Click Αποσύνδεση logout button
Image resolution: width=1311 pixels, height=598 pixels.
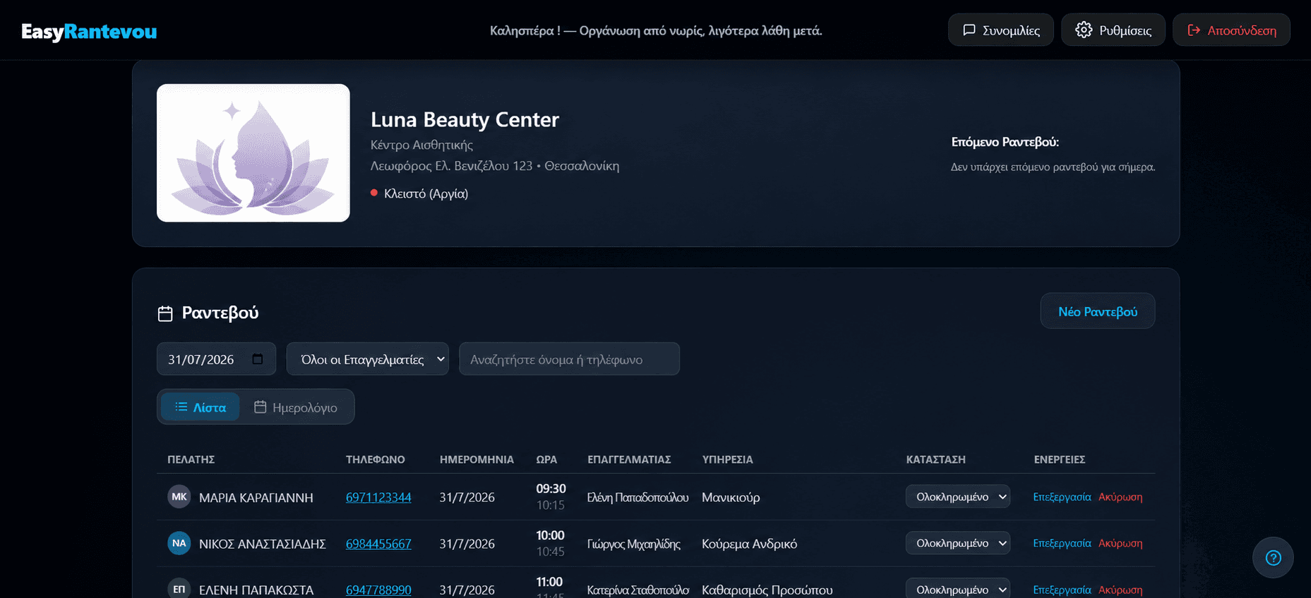[x=1231, y=30]
